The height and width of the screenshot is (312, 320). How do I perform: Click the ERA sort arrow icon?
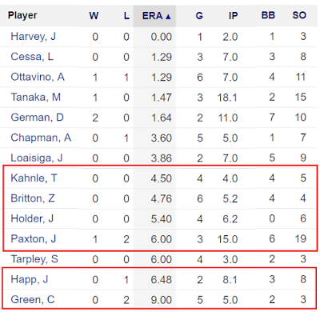tap(168, 17)
